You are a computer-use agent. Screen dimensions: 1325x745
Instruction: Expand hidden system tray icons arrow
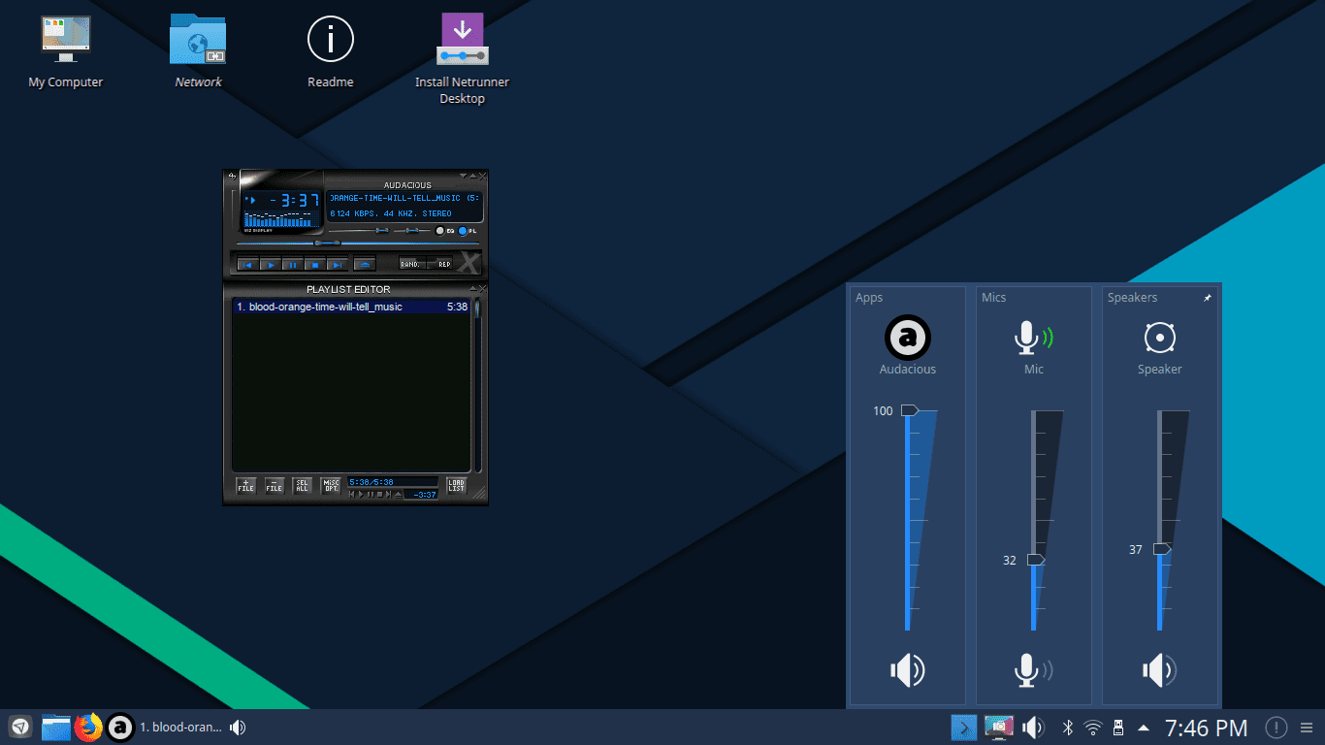(x=1144, y=728)
